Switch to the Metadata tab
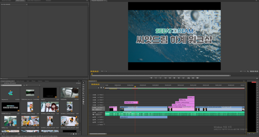The image size is (259, 137). coord(48,1)
